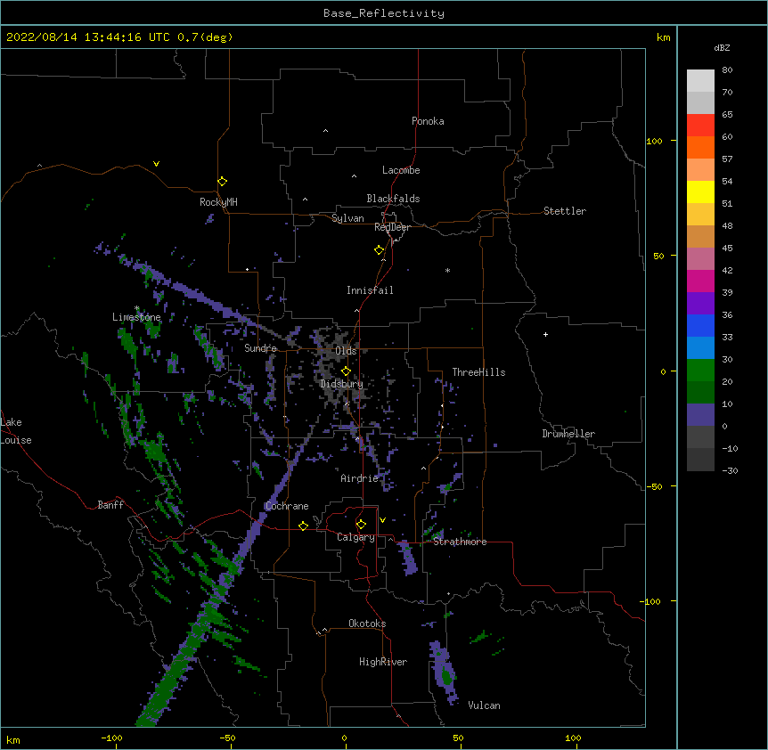This screenshot has height=750, width=768.
Task: Select the Okotoks town label
Action: (367, 624)
